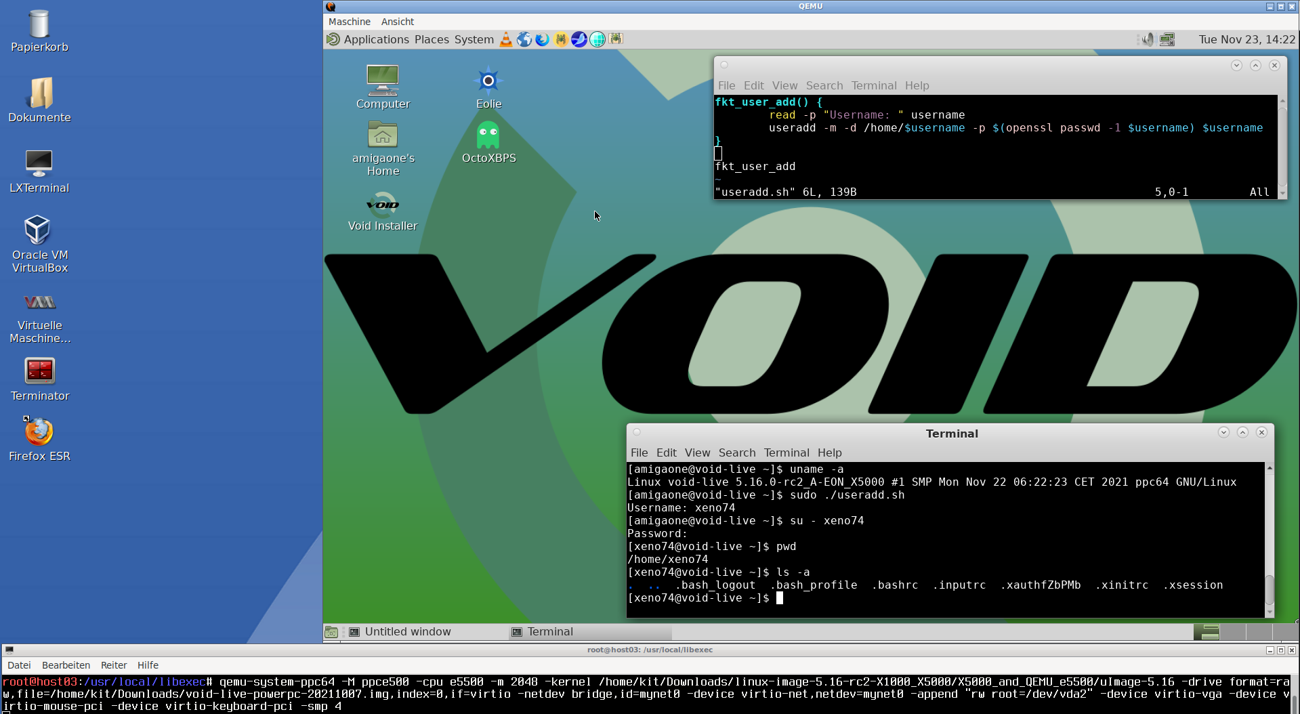Open Bearbeiten menu in host terminal
This screenshot has width=1300, height=714.
point(66,665)
